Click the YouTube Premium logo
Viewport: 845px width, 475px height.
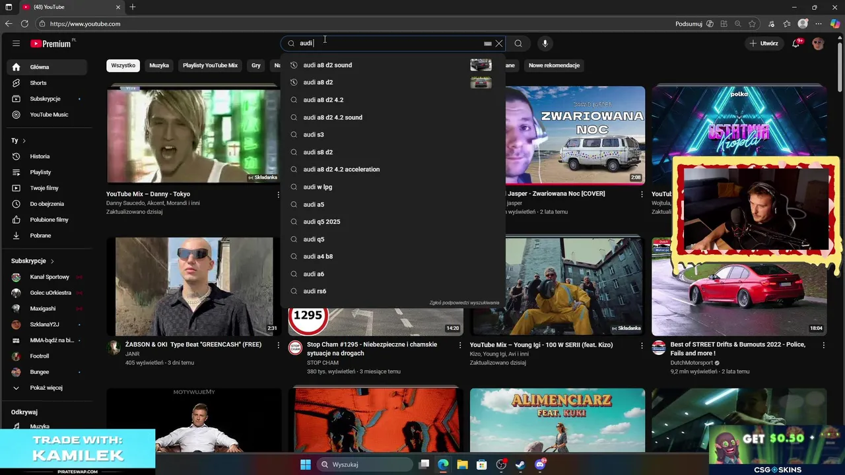(52, 44)
